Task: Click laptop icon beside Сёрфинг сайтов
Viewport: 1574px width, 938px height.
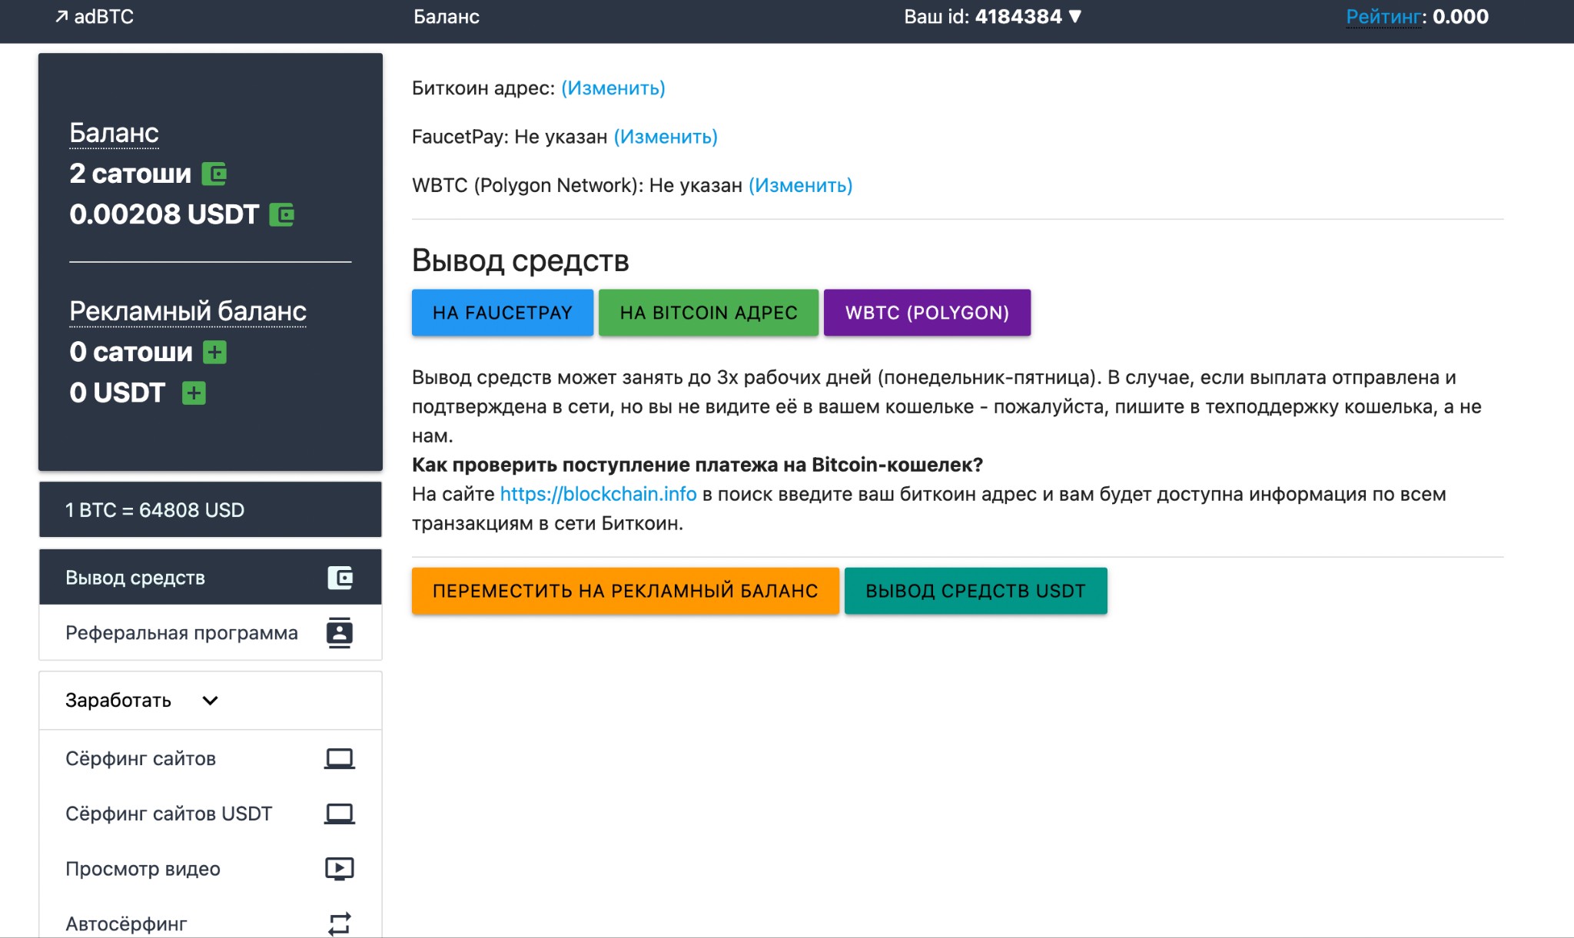Action: click(x=339, y=759)
